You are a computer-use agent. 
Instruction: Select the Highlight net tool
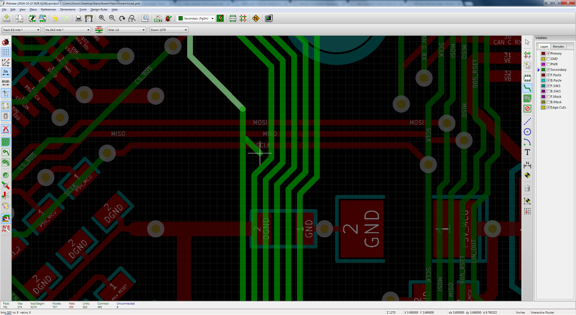[x=527, y=55]
